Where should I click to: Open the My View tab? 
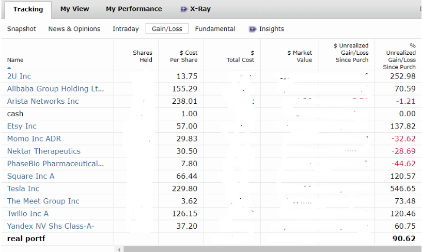(74, 9)
